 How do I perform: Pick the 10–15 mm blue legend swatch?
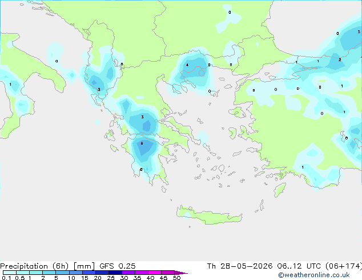pyautogui.click(x=75, y=273)
